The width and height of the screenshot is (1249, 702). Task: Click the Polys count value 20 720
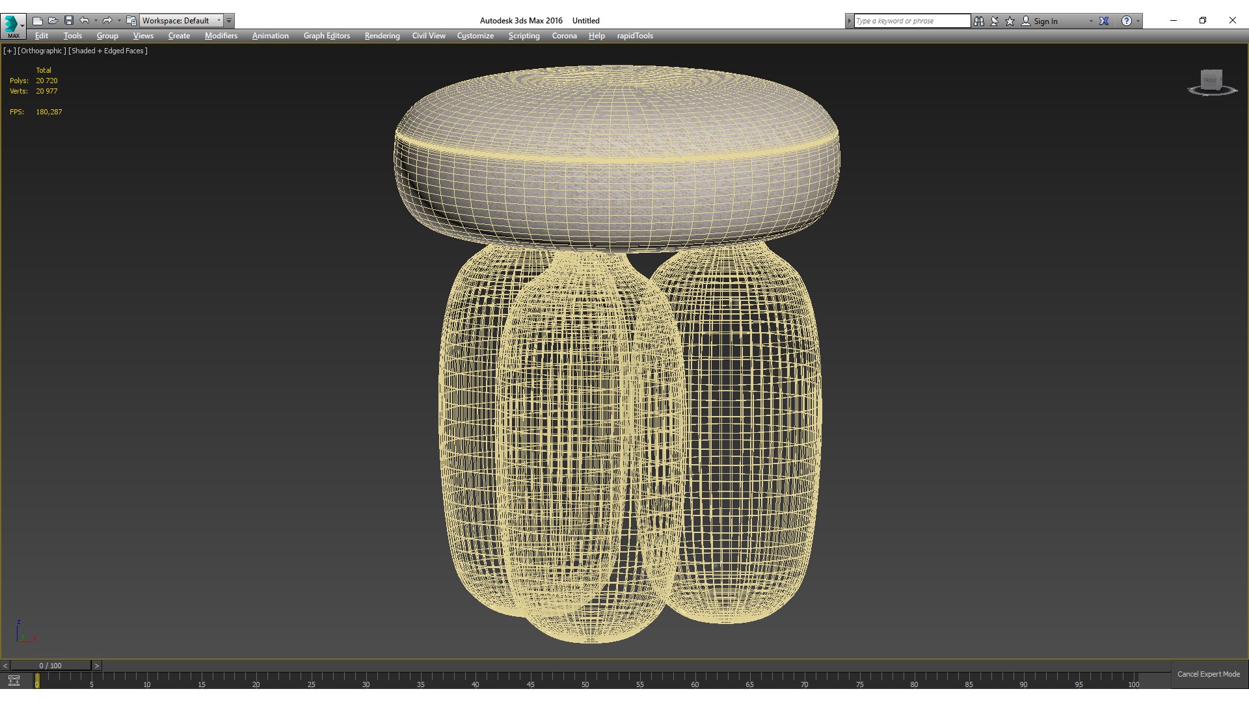pos(47,81)
